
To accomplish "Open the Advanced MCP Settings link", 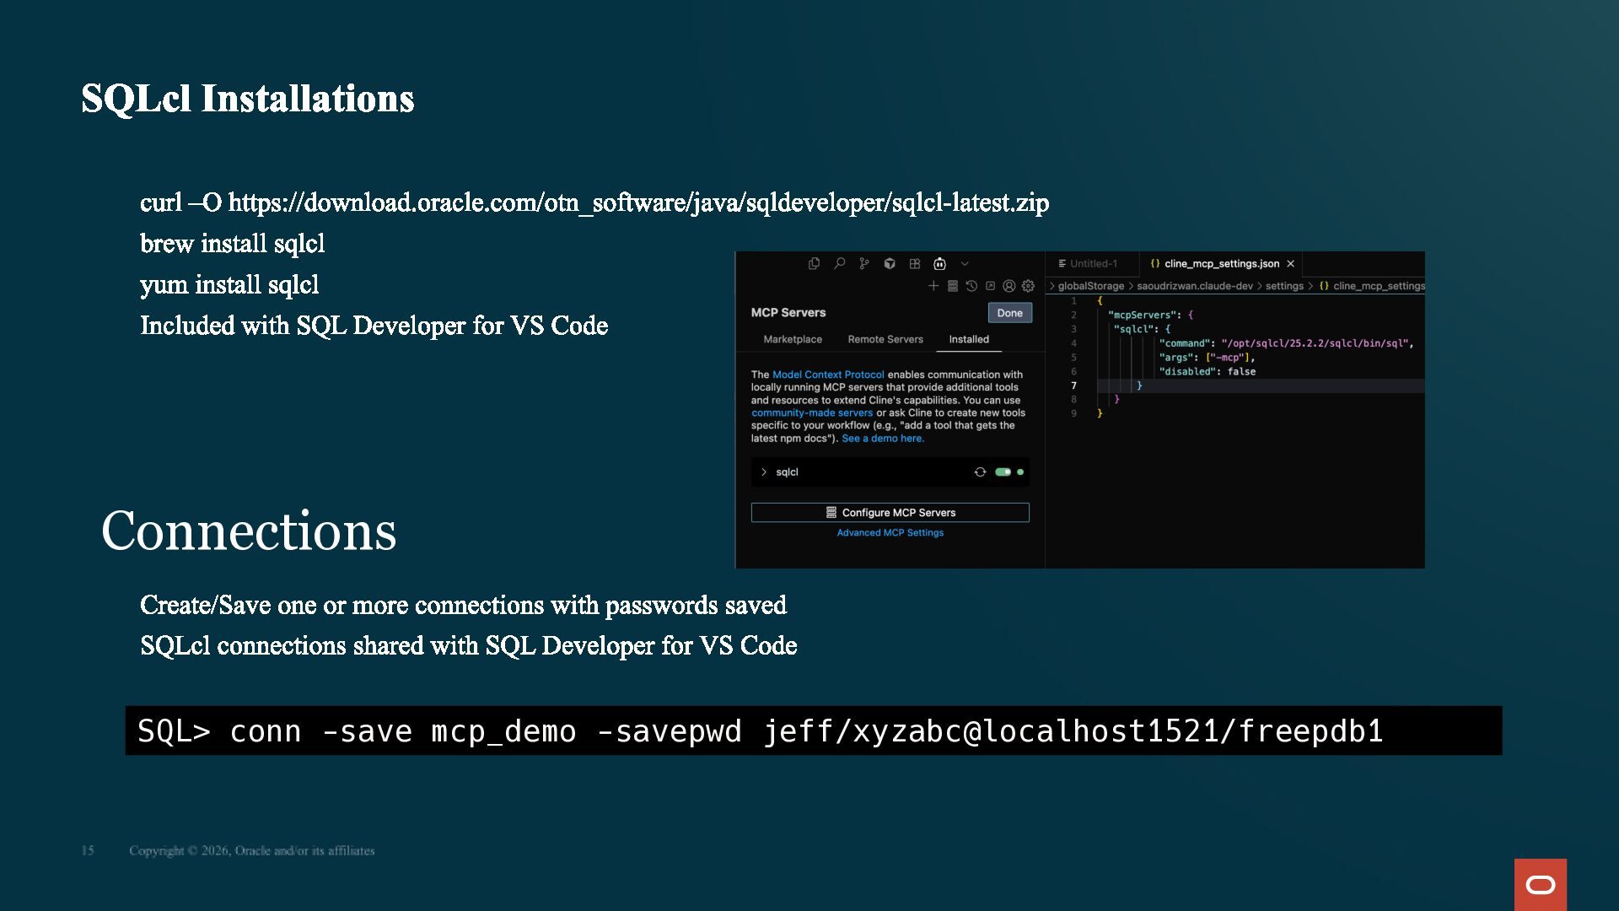I will [x=890, y=533].
